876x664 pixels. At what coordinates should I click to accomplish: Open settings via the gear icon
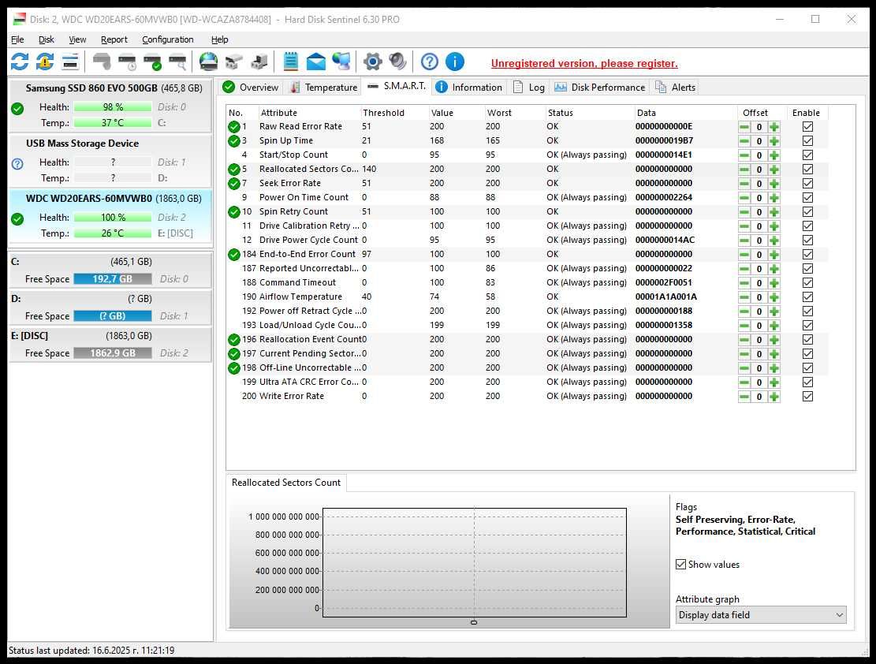point(373,62)
